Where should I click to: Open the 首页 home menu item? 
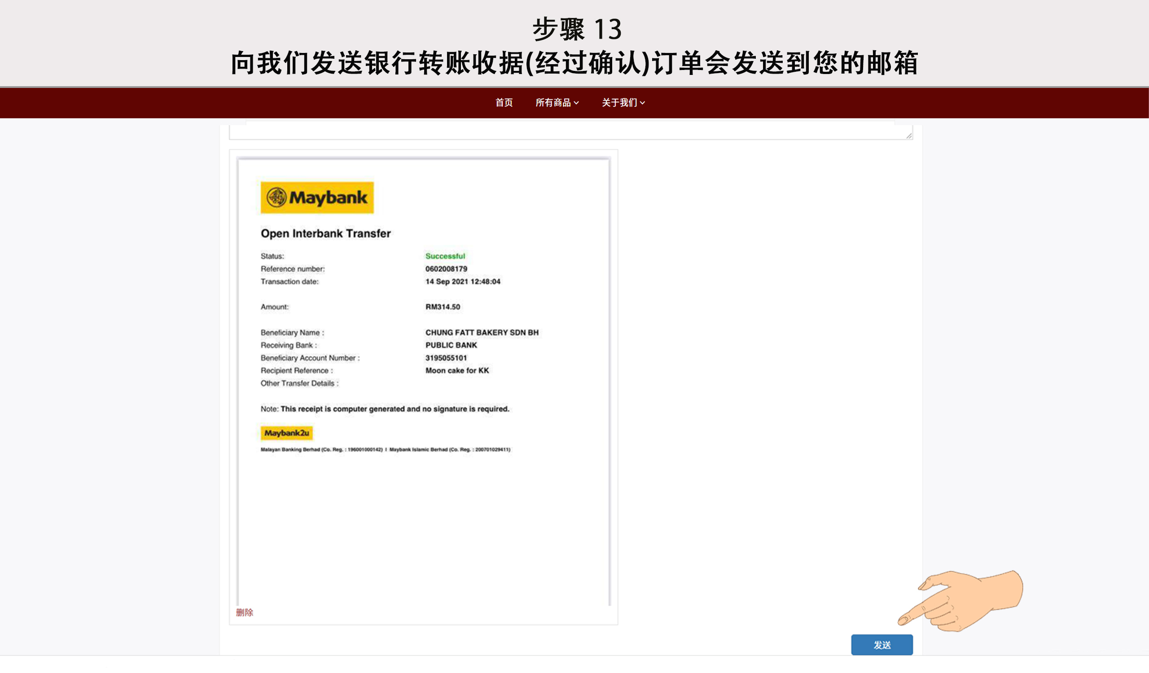tap(504, 103)
